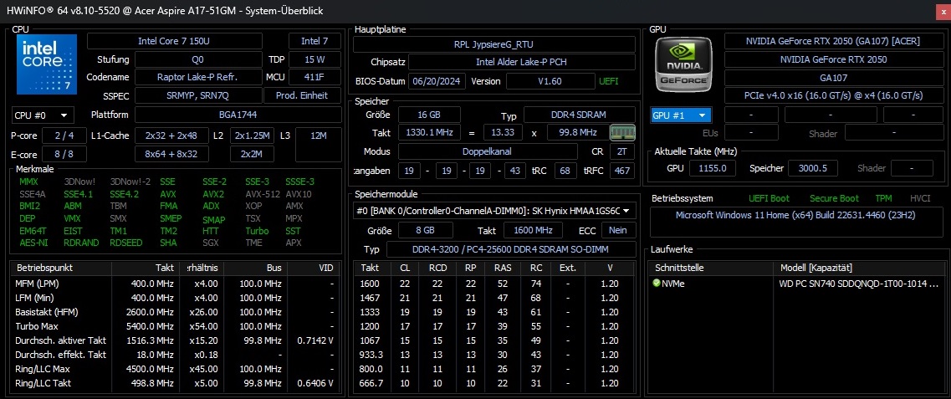The height and width of the screenshot is (399, 951).
Task: Click the AVX2 feature label
Action: 213,194
